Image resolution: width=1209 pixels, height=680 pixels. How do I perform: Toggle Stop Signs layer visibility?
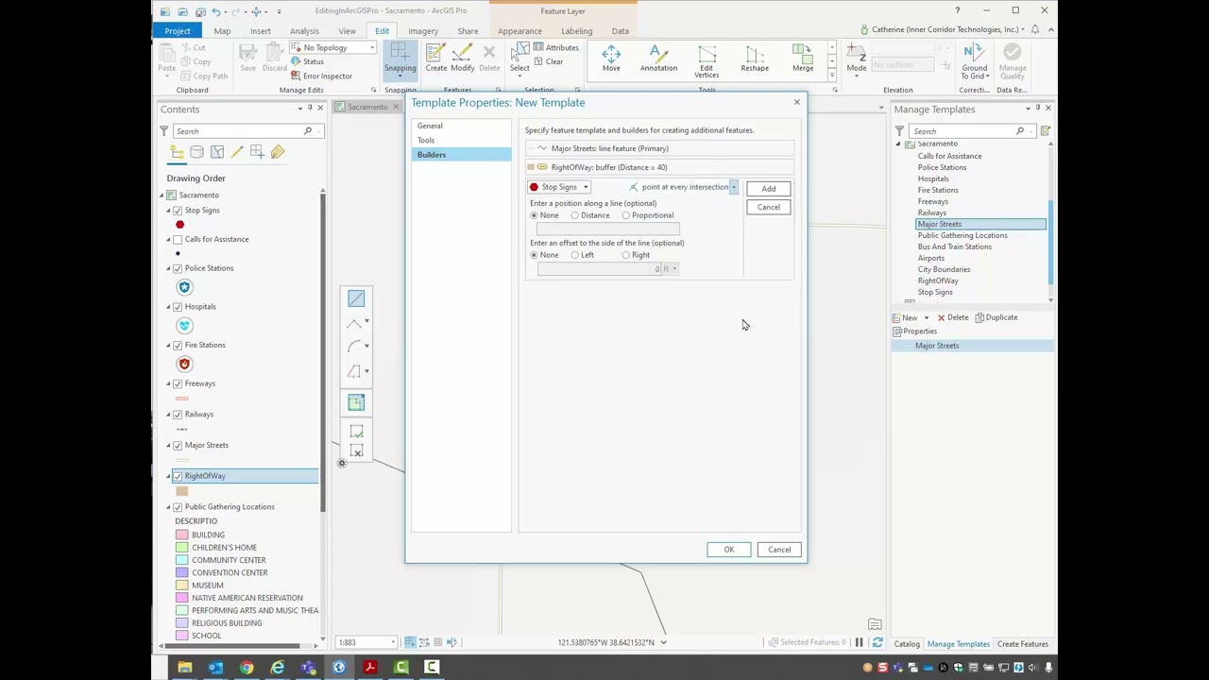pos(178,211)
